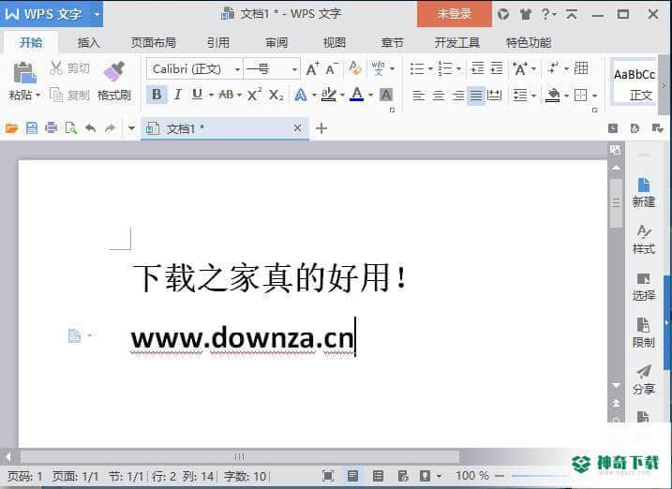Toggle Underline formatting
Image resolution: width=672 pixels, height=489 pixels.
pos(197,95)
